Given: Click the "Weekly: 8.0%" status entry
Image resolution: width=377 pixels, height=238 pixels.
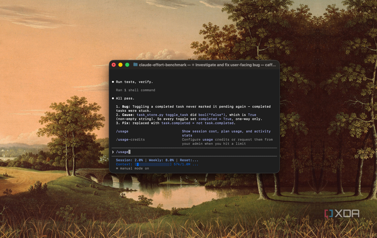Looking at the screenshot, I should [x=161, y=160].
